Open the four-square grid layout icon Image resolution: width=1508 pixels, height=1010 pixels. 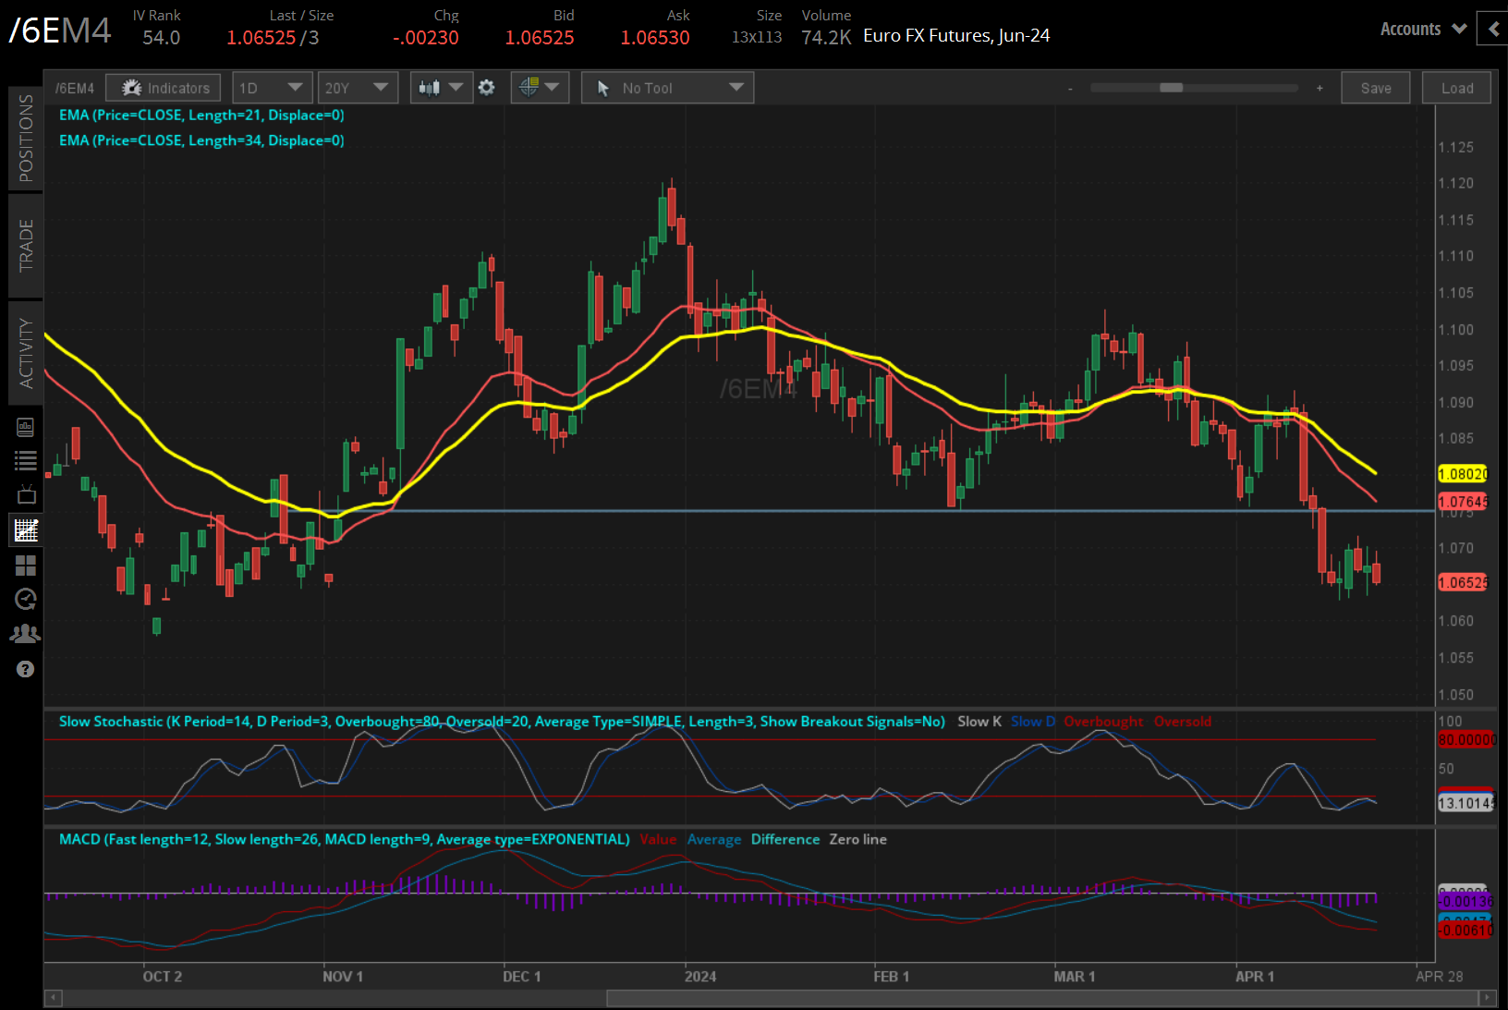pos(26,566)
